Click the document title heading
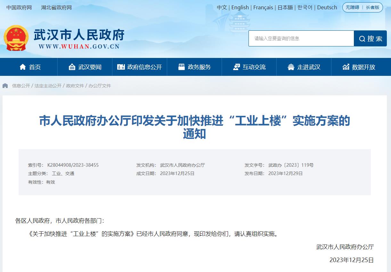The height and width of the screenshot is (272, 391). coord(195,127)
